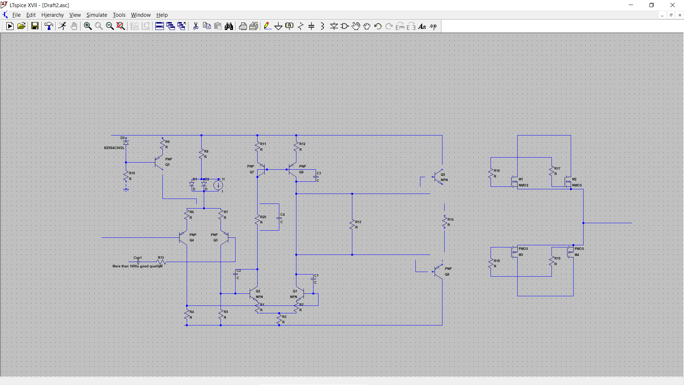The width and height of the screenshot is (684, 385).
Task: Place a Resistor component
Action: (301, 26)
